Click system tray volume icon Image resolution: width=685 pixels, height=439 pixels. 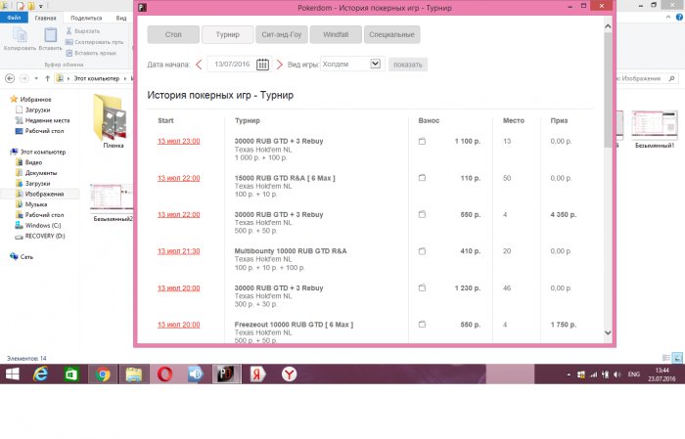(616, 374)
